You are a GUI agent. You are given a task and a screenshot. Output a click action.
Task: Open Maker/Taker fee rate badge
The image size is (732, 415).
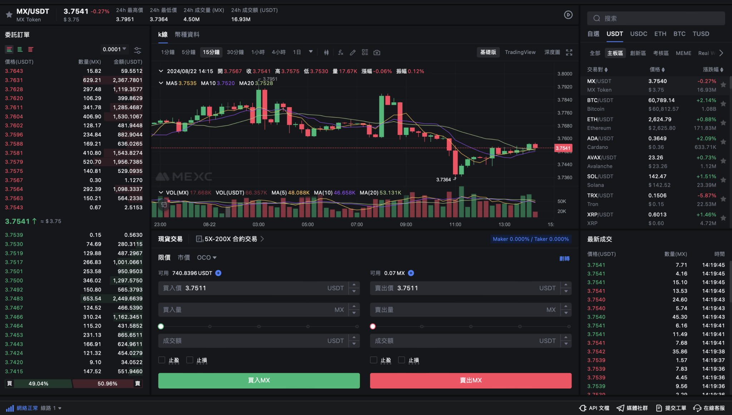[x=531, y=239]
